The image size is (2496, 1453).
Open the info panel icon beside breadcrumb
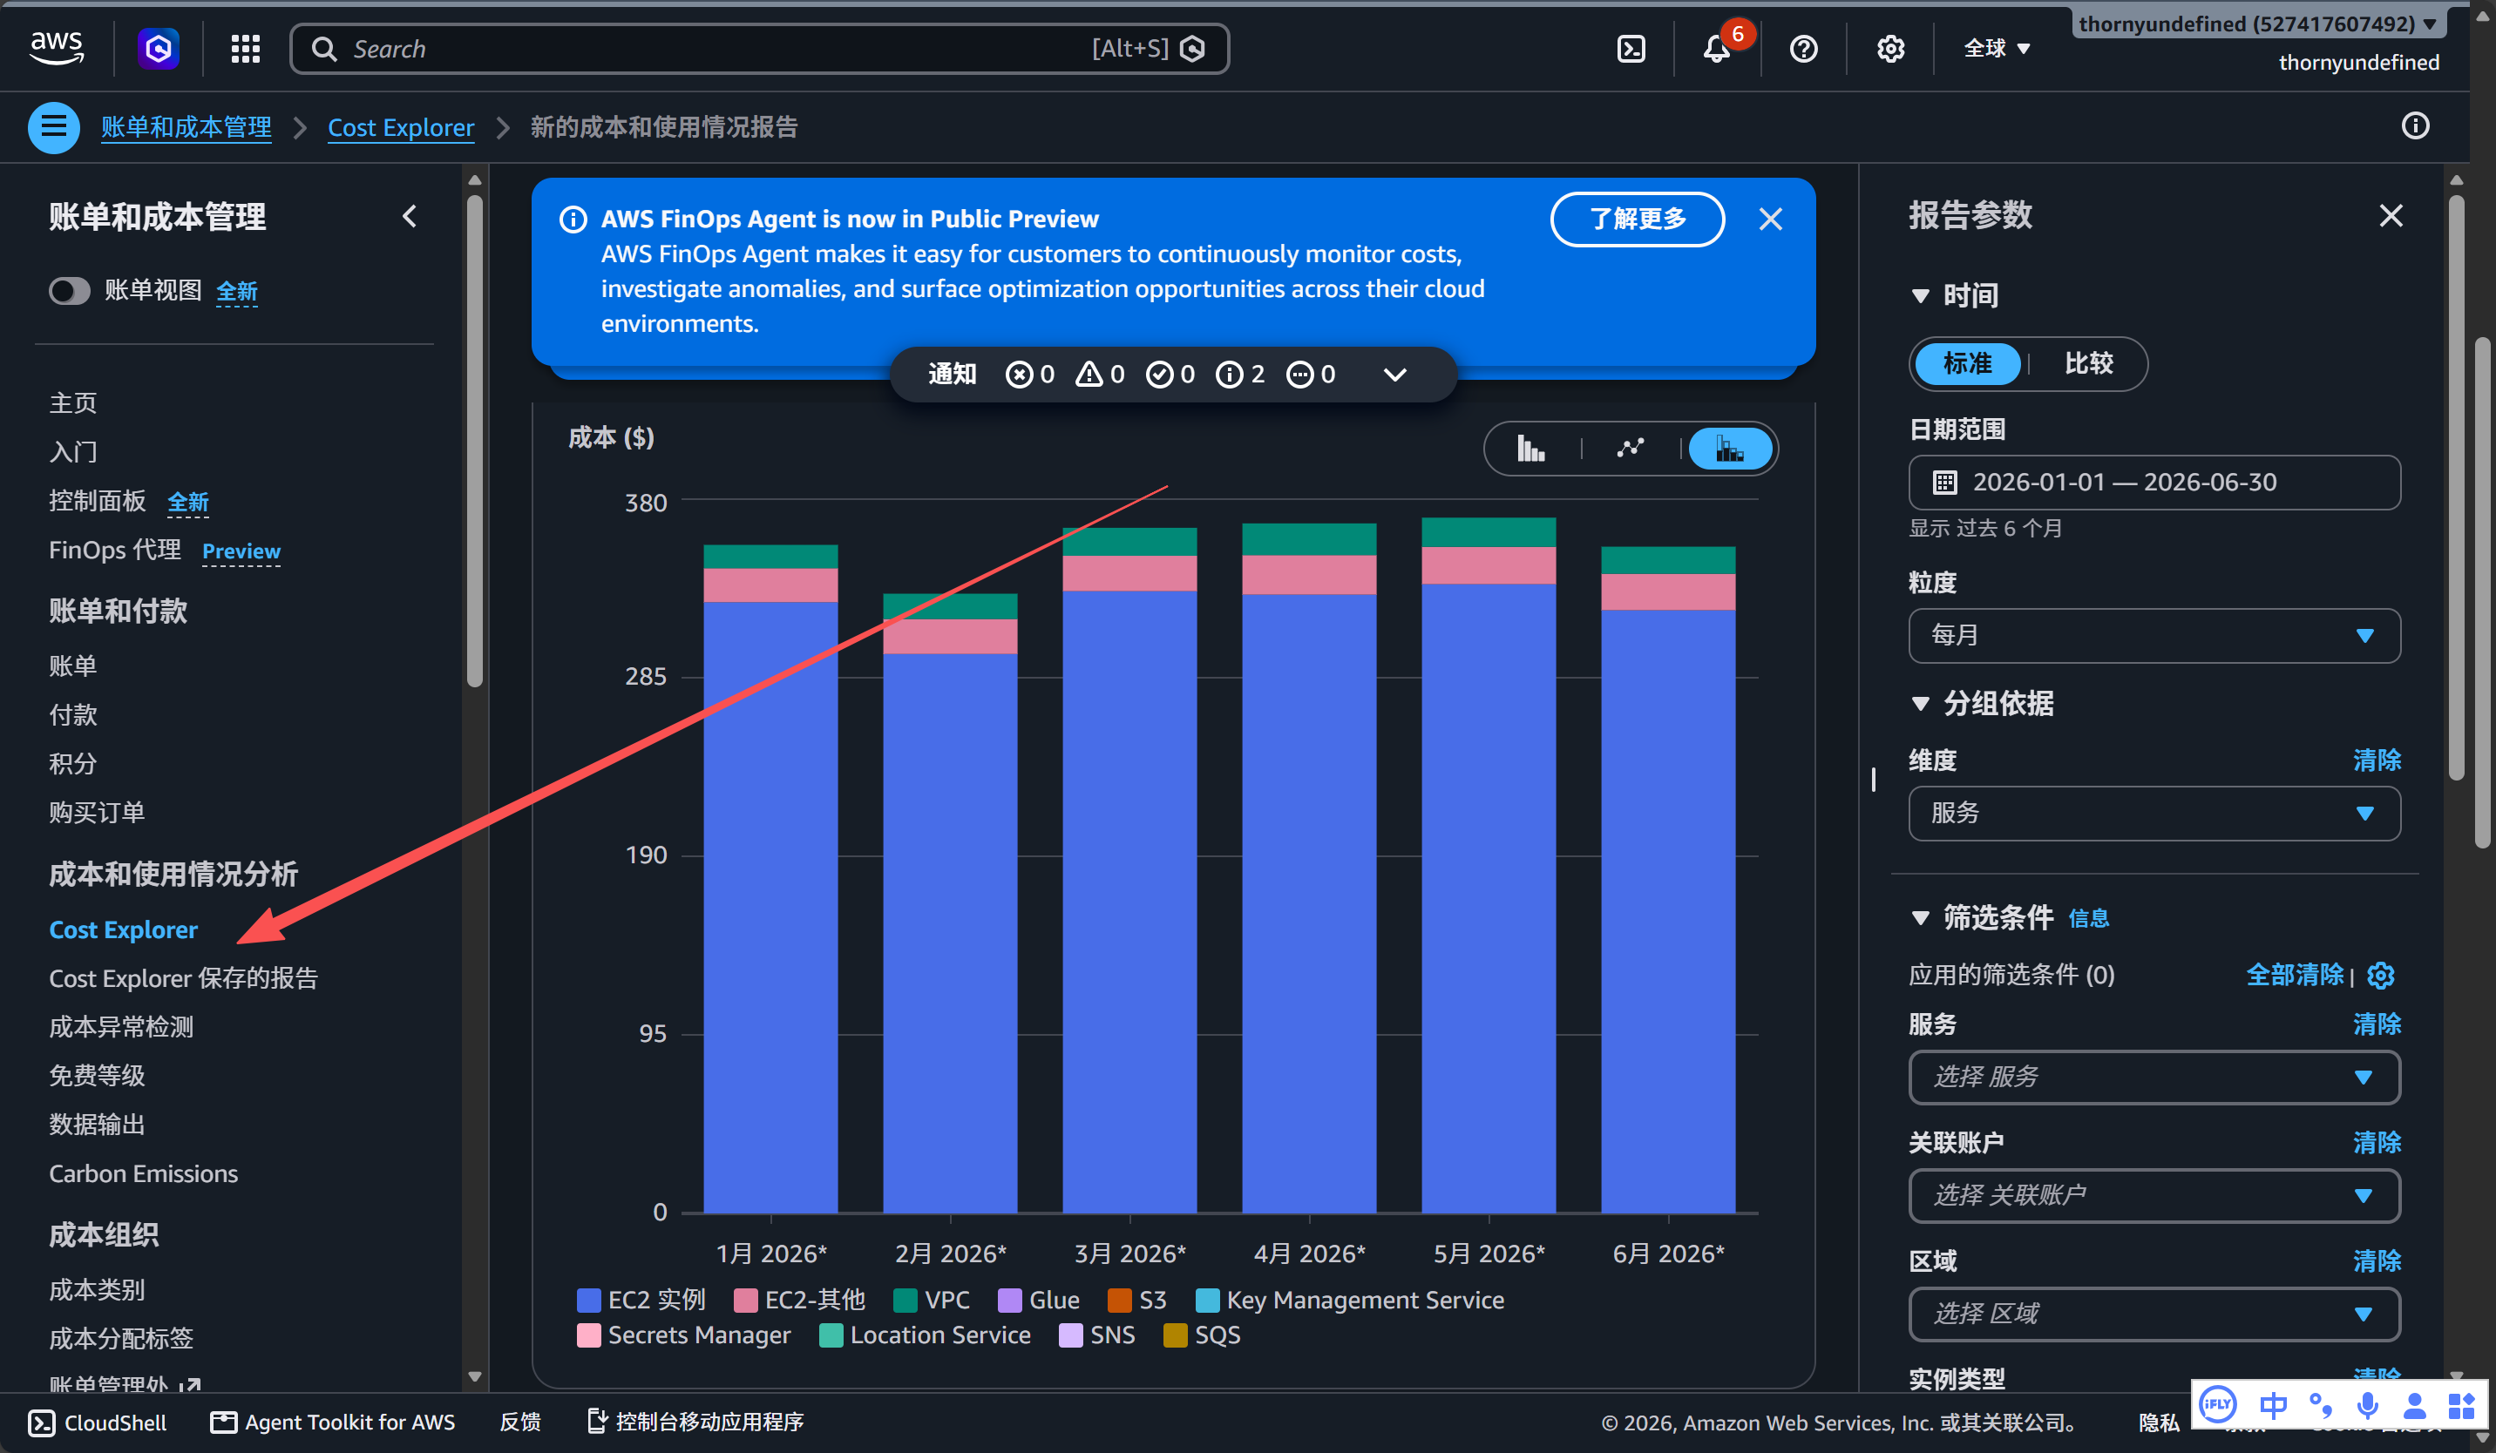pyautogui.click(x=2415, y=125)
